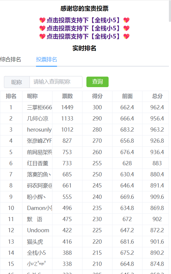Switch to the 综合排名 tab
Screen dimensions: 171x274
coord(10,59)
